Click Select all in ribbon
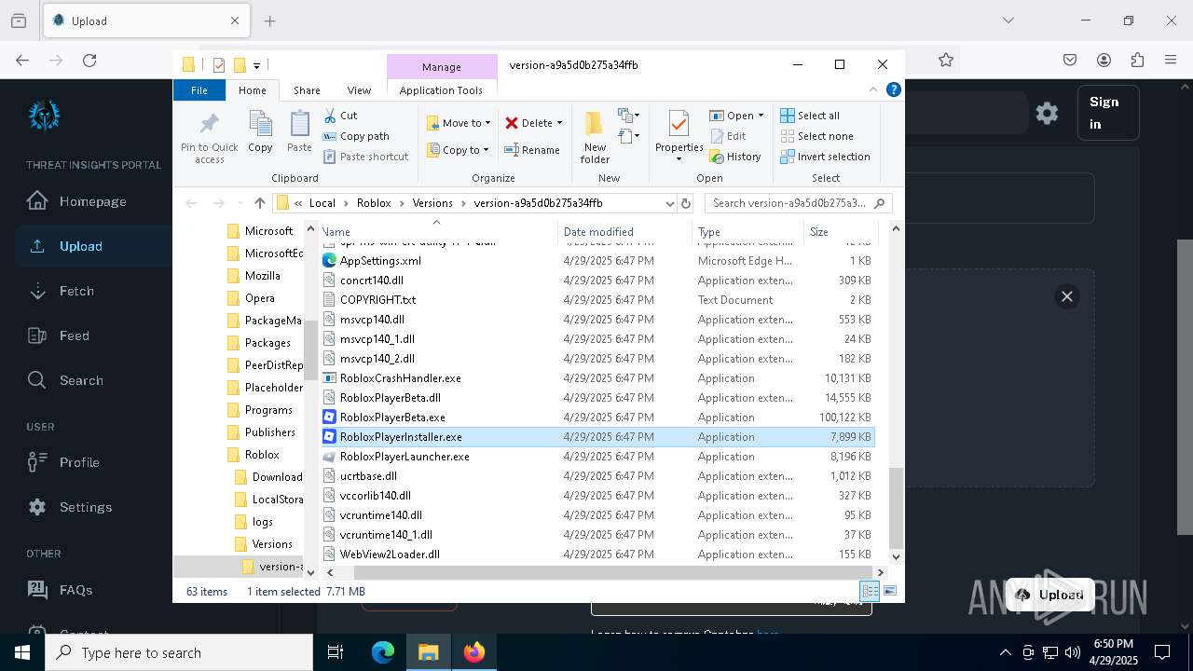The height and width of the screenshot is (671, 1193). coord(810,116)
